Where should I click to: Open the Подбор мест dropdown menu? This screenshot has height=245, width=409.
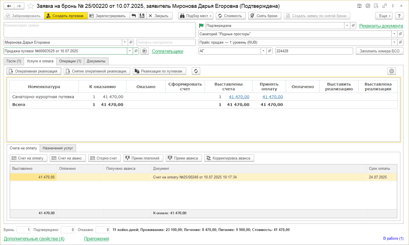tap(196, 16)
